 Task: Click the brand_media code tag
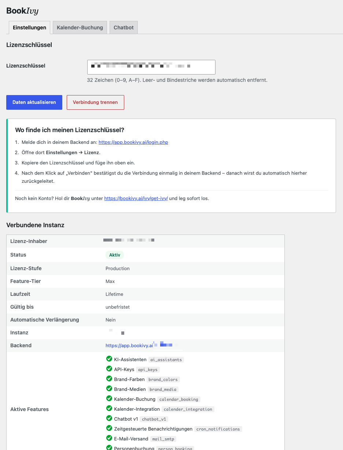point(163,389)
